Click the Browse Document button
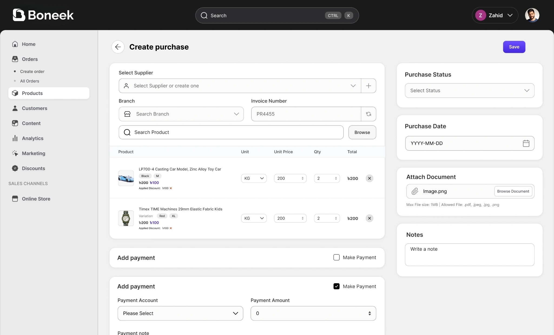Screen dimensions: 554x335 coord(513,191)
